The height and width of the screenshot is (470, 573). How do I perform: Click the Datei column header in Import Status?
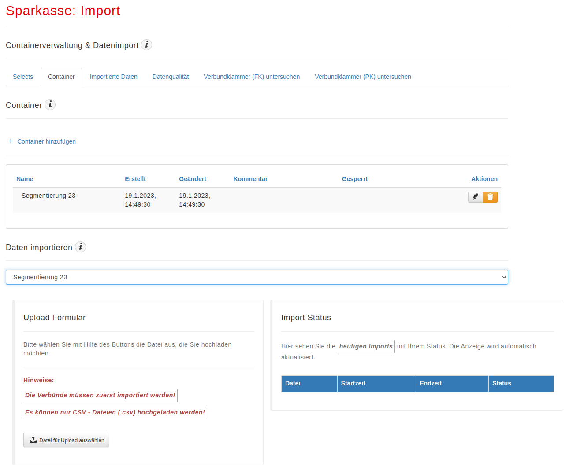(309, 383)
